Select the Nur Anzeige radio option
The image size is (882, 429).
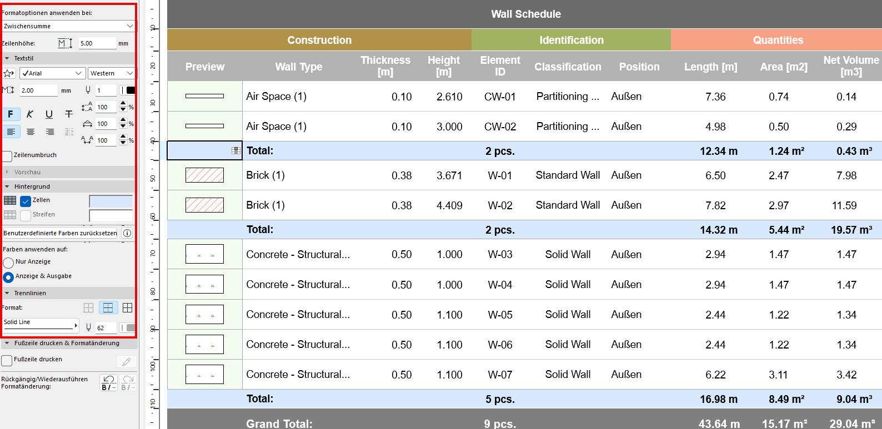(8, 263)
